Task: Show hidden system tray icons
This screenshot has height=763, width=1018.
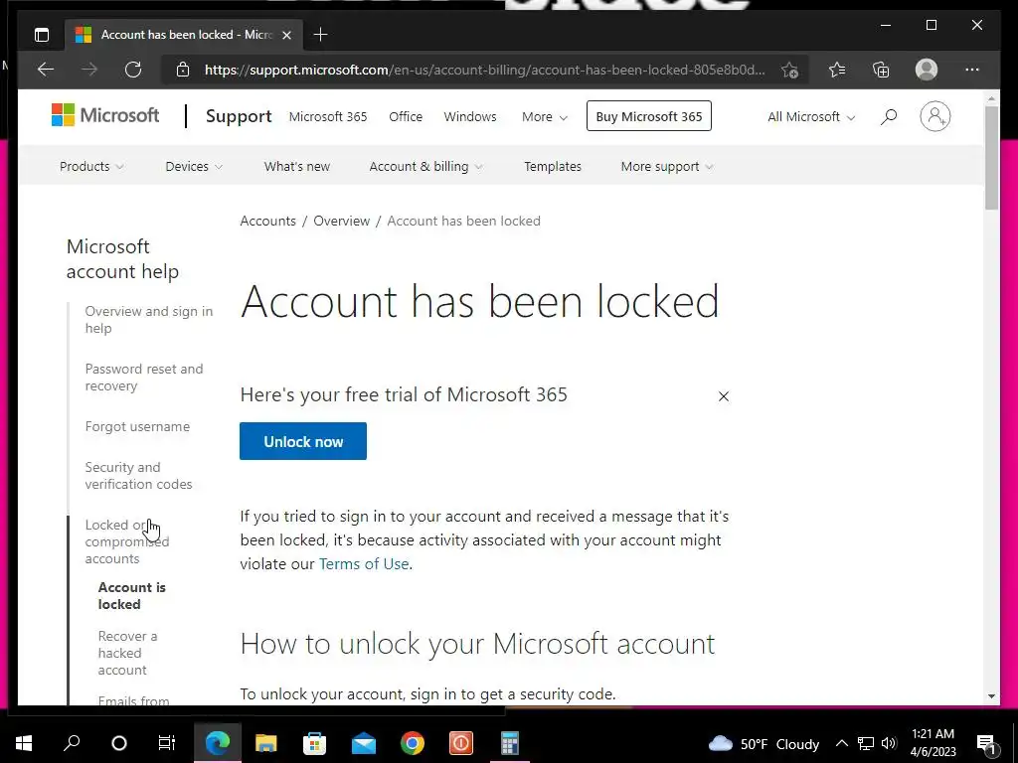Action: click(841, 743)
